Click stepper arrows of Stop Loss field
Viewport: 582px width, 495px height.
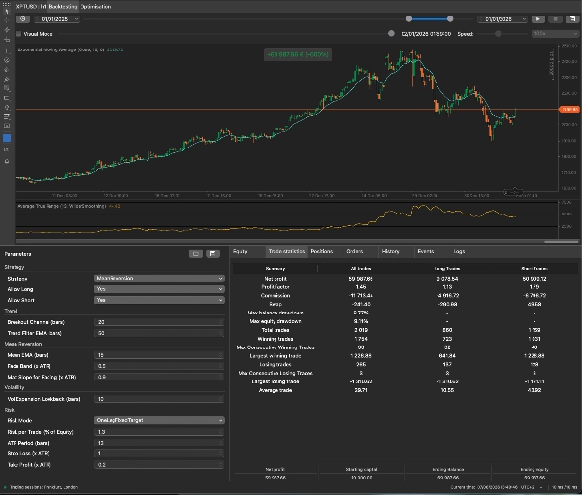coord(221,453)
